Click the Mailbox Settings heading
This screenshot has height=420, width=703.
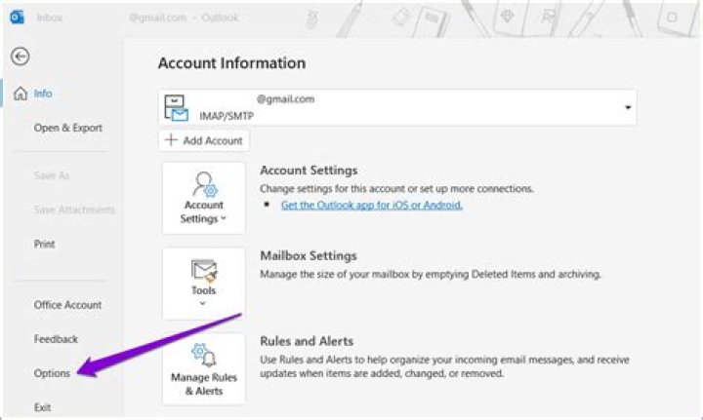[x=309, y=256]
